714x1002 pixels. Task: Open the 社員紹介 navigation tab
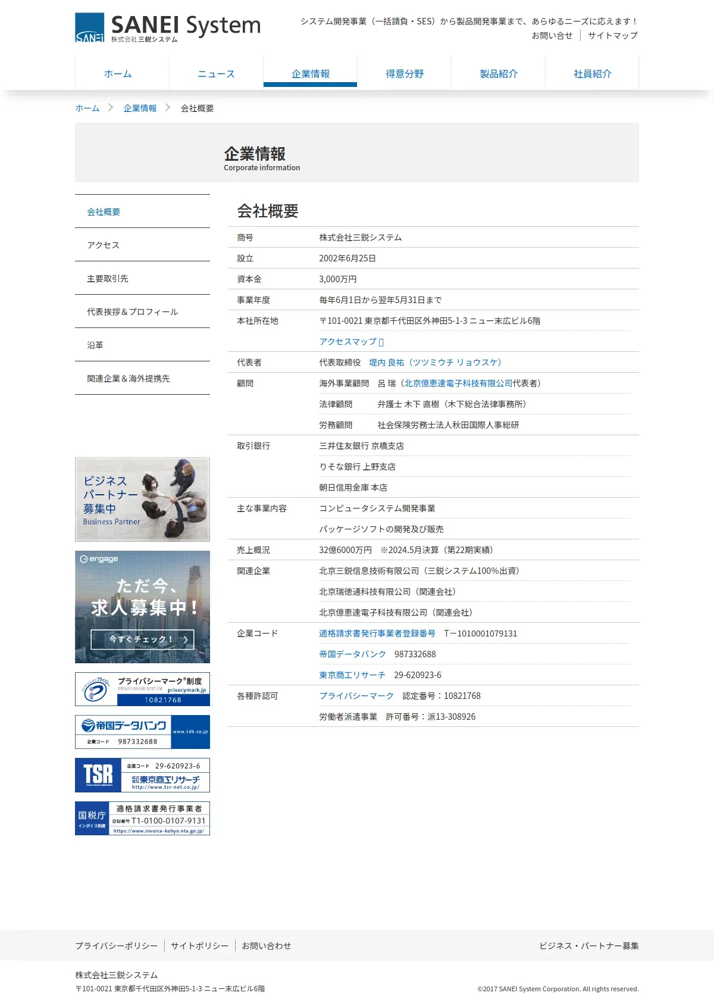point(592,74)
